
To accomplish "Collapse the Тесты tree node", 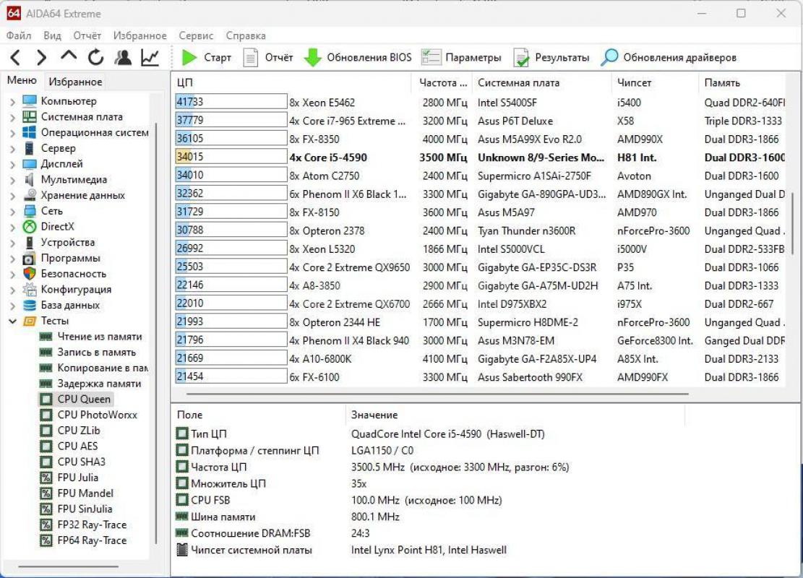I will 12,321.
